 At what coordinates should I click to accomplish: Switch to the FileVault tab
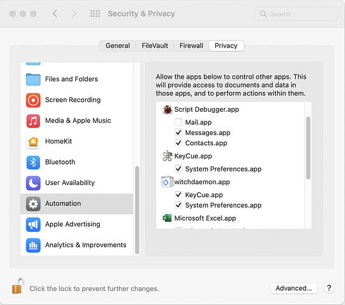click(155, 46)
